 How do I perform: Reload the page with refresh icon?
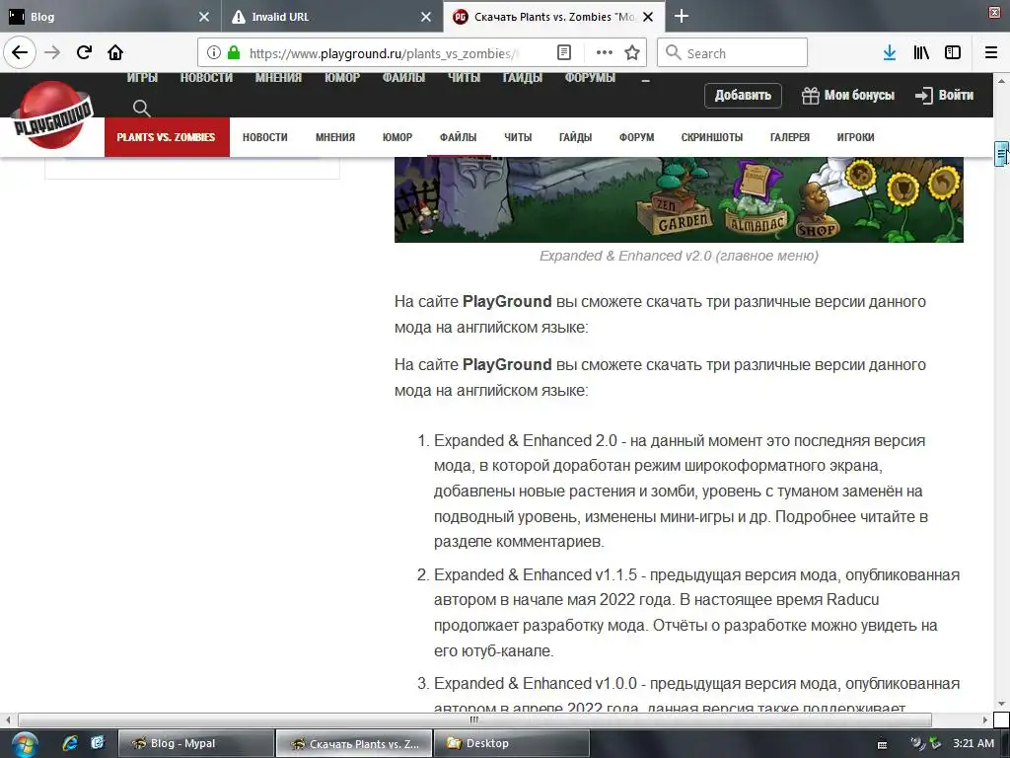click(x=85, y=52)
